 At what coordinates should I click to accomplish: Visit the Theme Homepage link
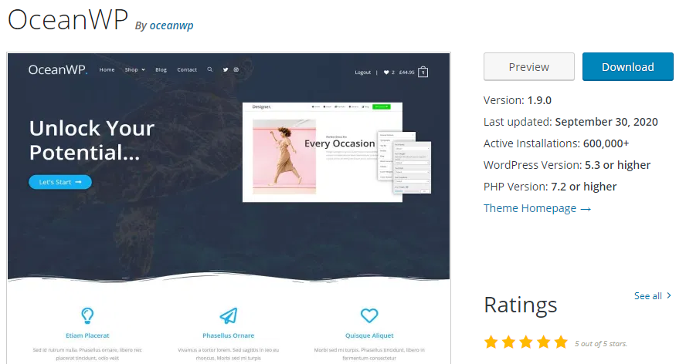click(x=537, y=208)
